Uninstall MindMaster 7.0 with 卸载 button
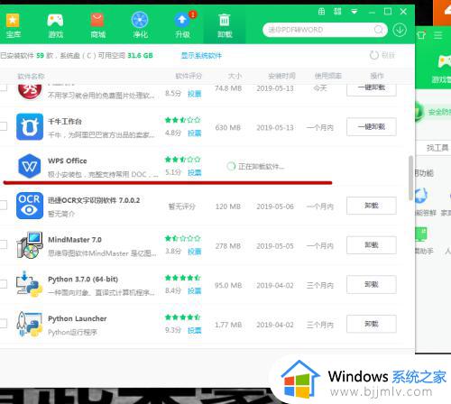The width and height of the screenshot is (451, 404). coord(372,245)
